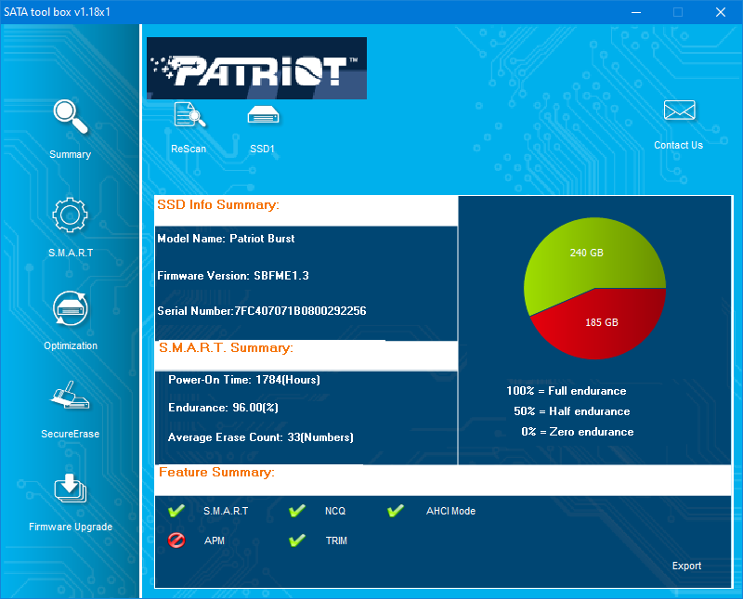This screenshot has width=743, height=599.
Task: Click the NCQ feature checkmark icon
Action: (x=297, y=511)
